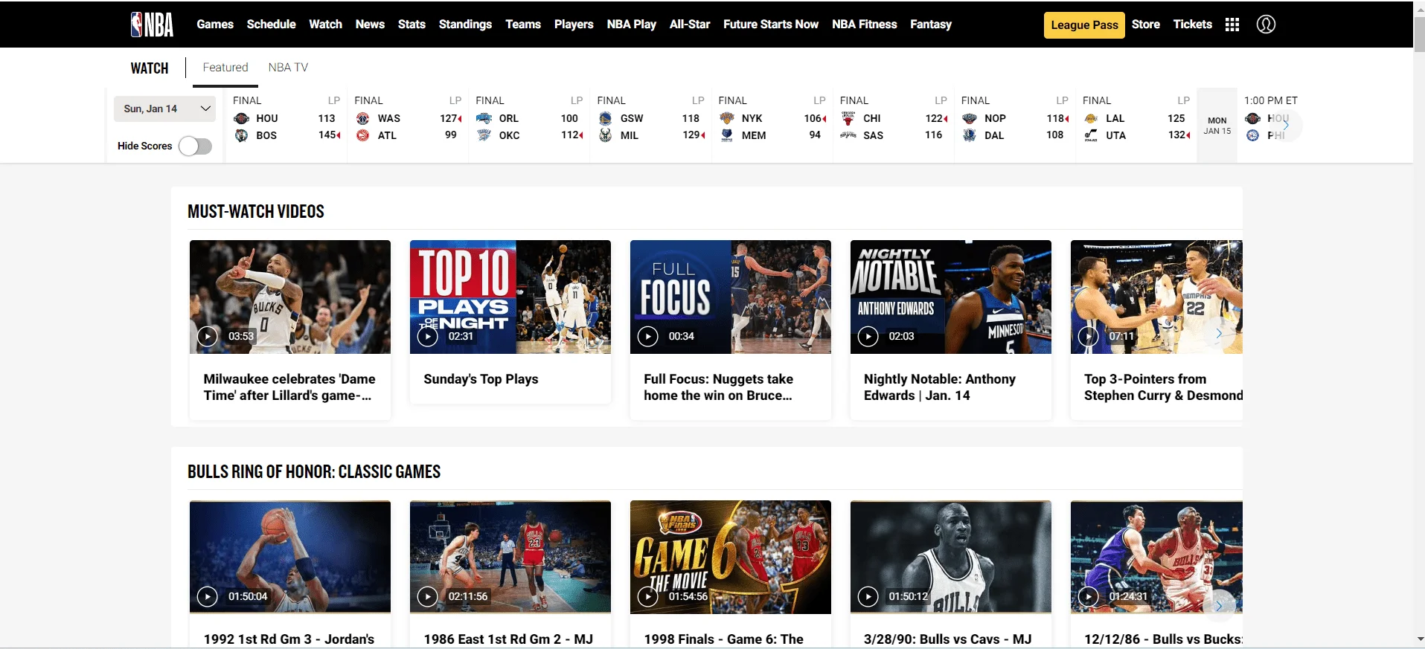Click the Boston Celtics team logo
This screenshot has width=1425, height=649.
click(x=241, y=135)
